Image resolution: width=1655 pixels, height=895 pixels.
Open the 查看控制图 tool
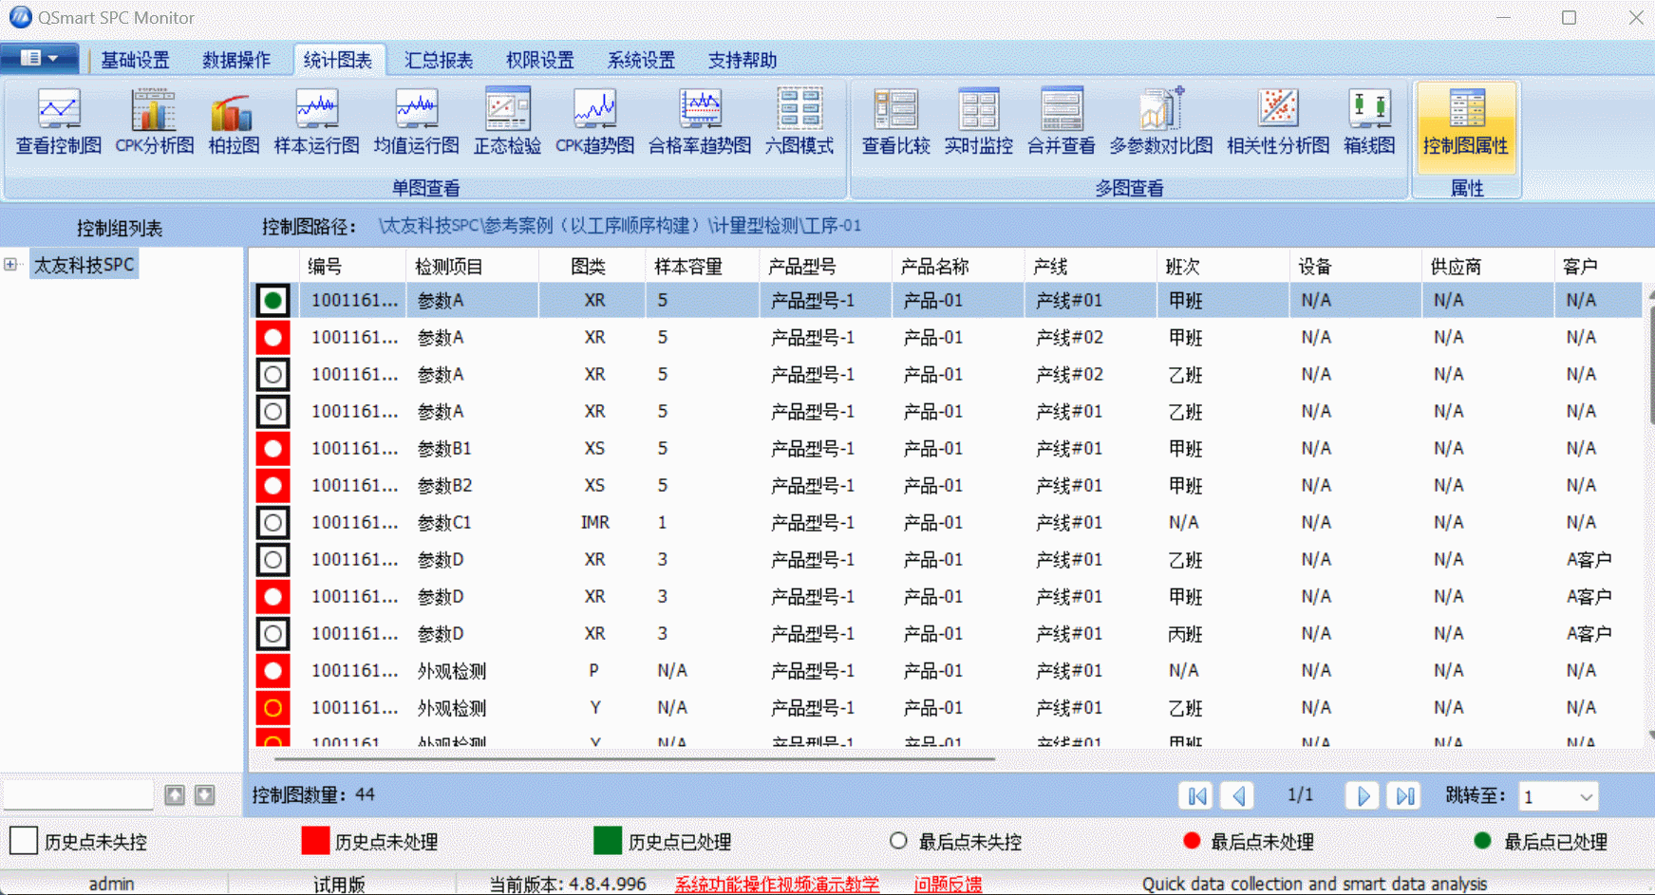[x=58, y=121]
